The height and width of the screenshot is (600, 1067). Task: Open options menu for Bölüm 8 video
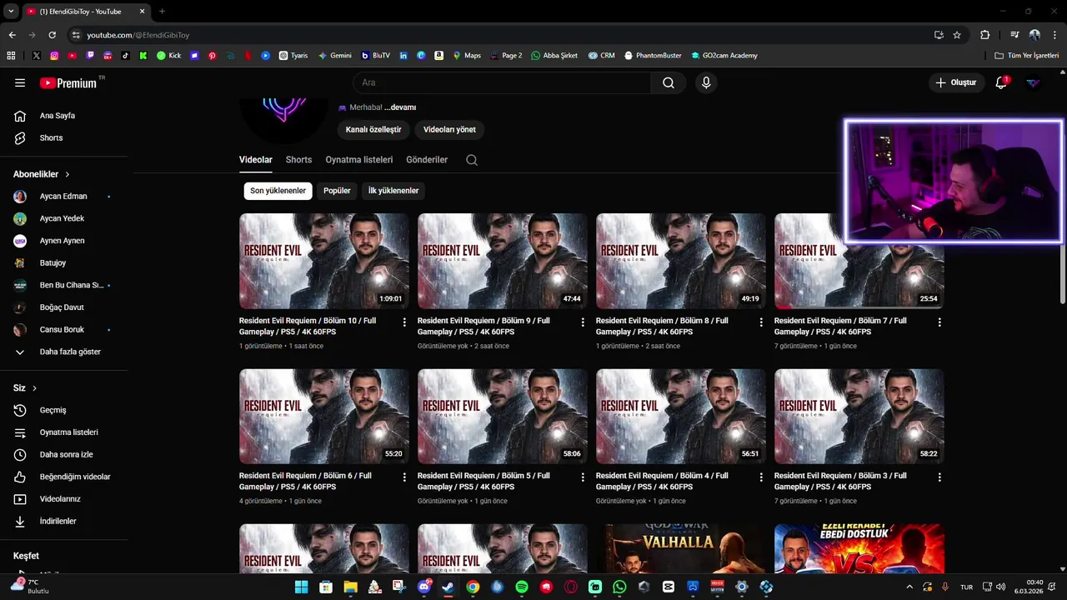coord(761,322)
